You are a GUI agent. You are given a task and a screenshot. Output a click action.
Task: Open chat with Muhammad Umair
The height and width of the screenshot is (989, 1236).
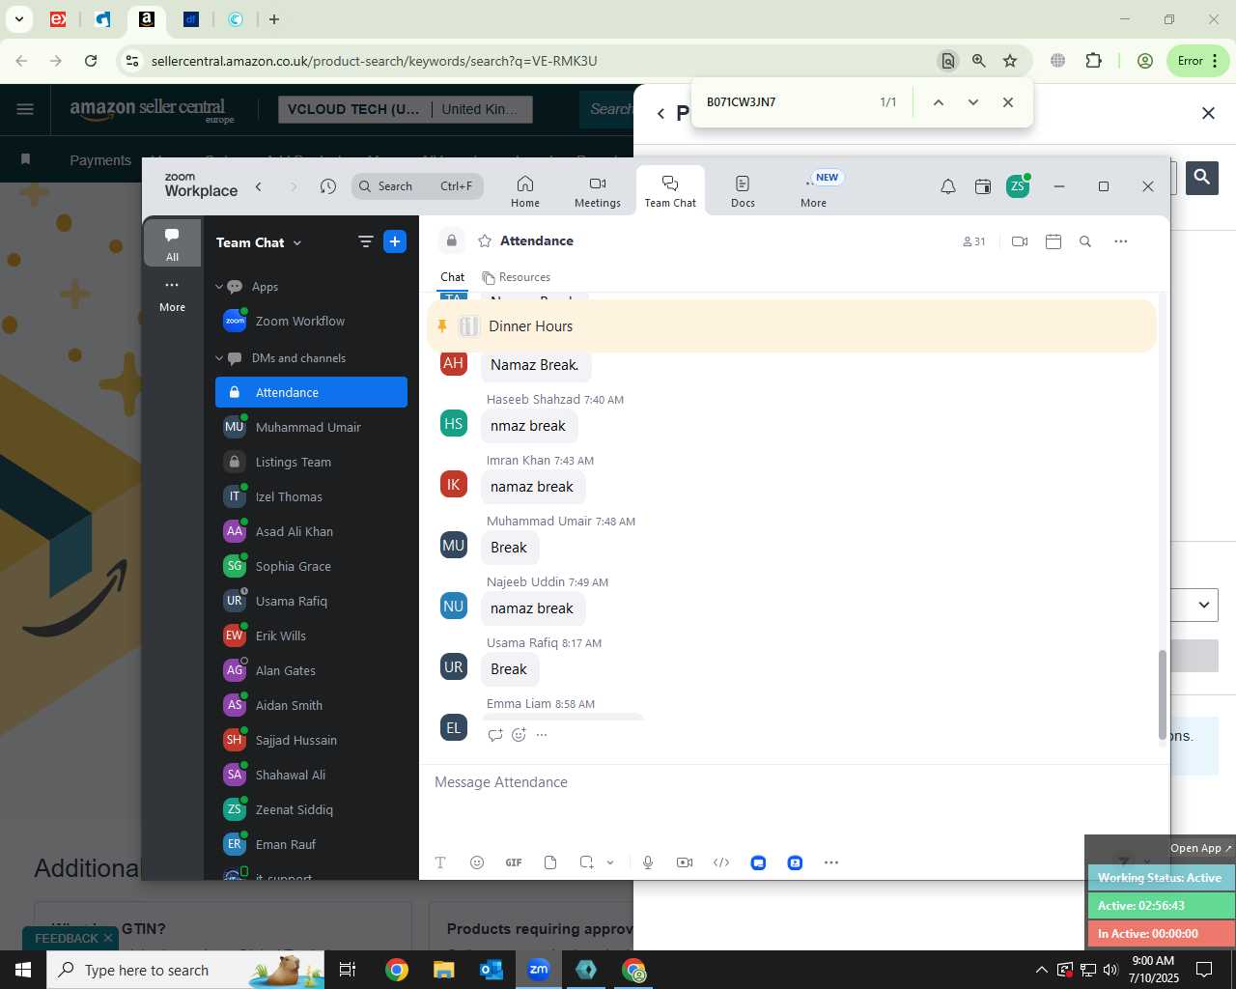[311, 427]
